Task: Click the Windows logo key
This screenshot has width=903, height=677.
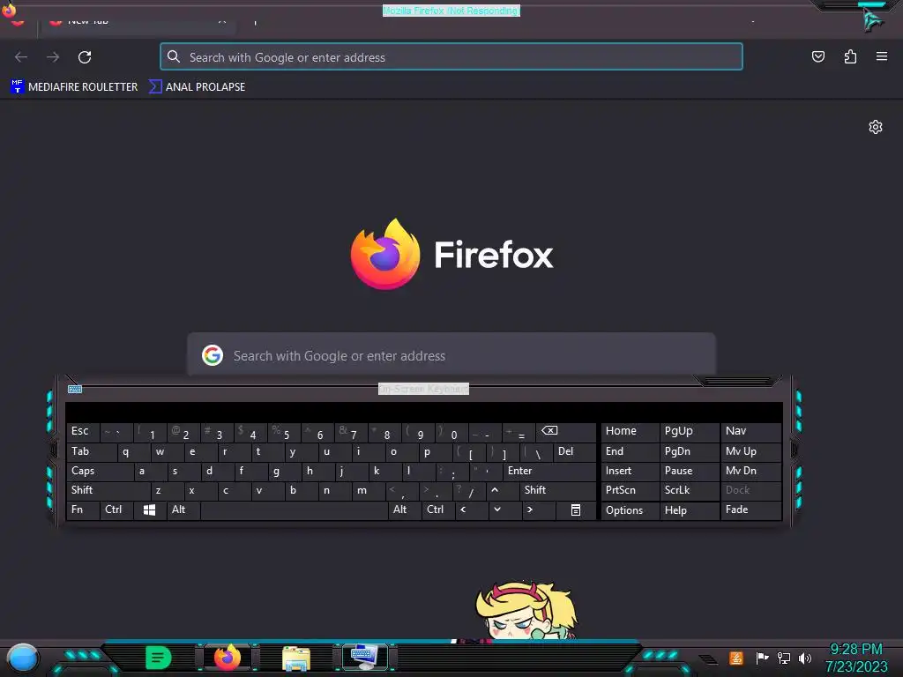Action: 149,510
